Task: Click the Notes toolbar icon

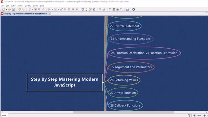Action: pyautogui.click(x=69, y=9)
